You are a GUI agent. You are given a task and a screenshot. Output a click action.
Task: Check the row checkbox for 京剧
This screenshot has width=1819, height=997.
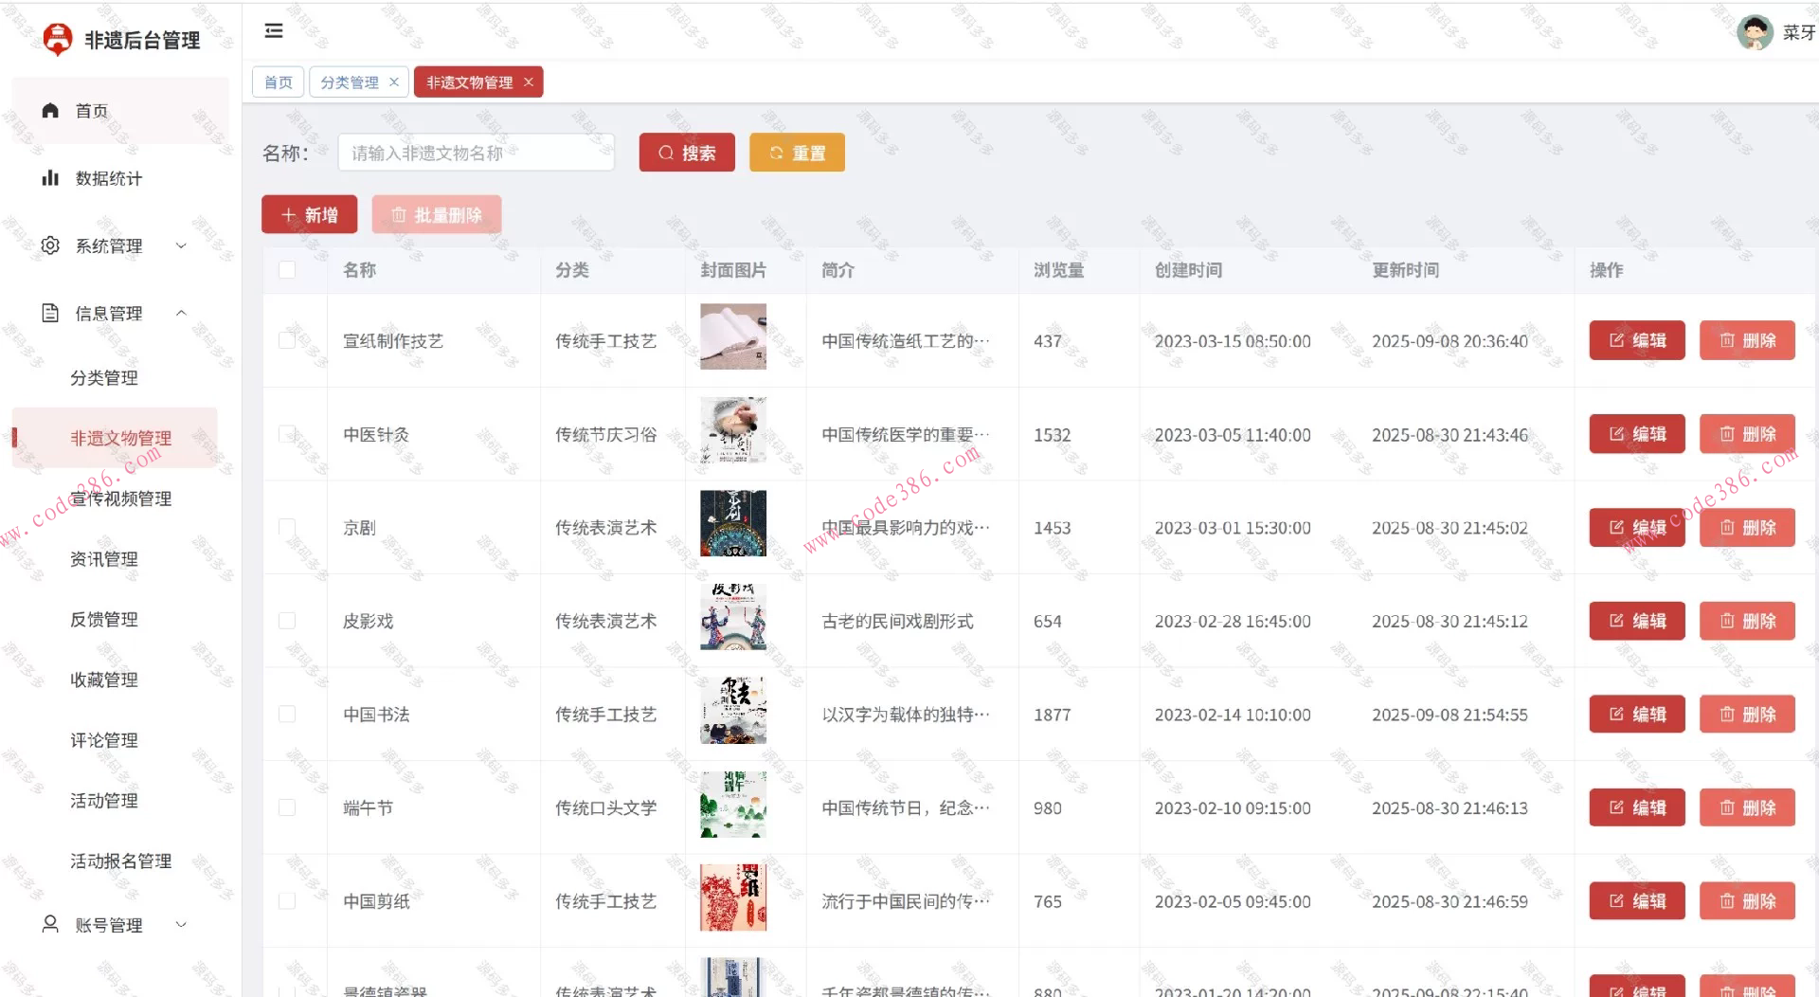(x=288, y=528)
